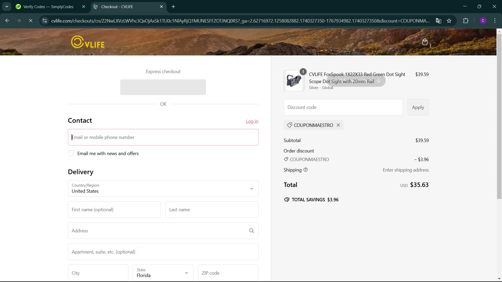Click the Enter shipping address text
Viewport: 502px width, 282px height.
click(406, 170)
